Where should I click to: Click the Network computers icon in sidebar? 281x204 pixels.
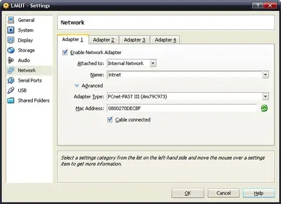tap(11, 70)
